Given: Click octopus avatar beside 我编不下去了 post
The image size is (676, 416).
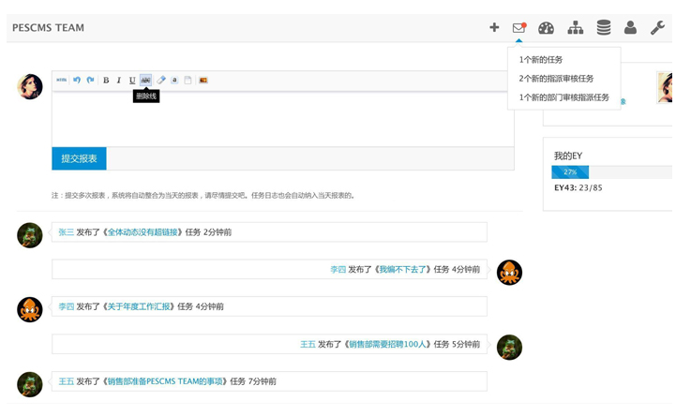Looking at the screenshot, I should [x=509, y=273].
